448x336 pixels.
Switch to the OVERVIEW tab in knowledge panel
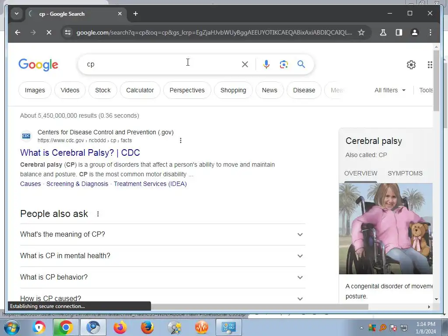[x=360, y=173]
